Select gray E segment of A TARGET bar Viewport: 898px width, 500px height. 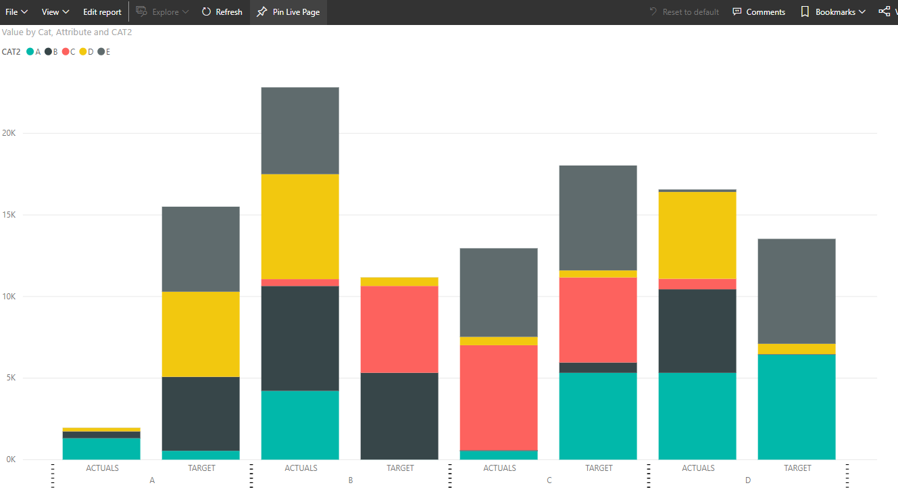pyautogui.click(x=201, y=249)
